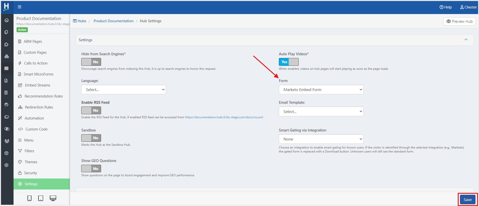Click the Preview Hub button
The height and width of the screenshot is (206, 479).
459,21
